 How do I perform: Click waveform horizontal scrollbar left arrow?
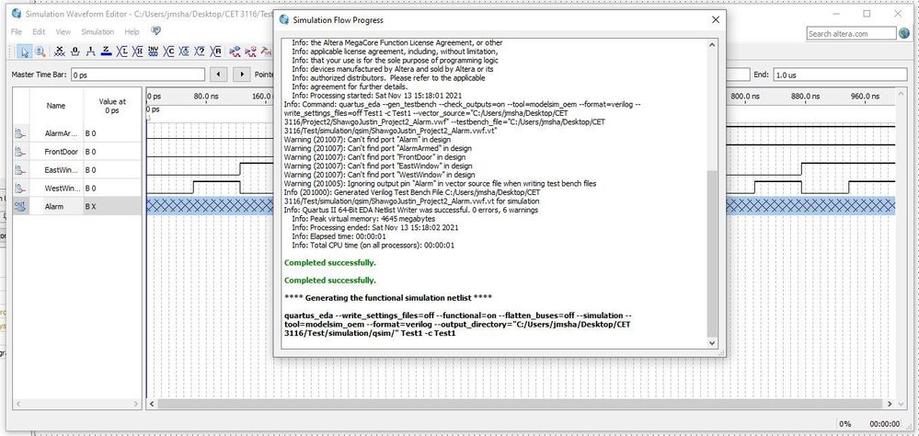[152, 404]
